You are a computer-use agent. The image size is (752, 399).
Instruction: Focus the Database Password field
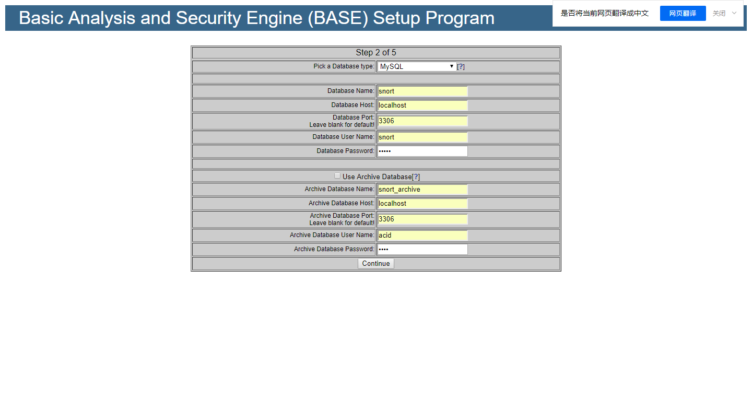[422, 151]
